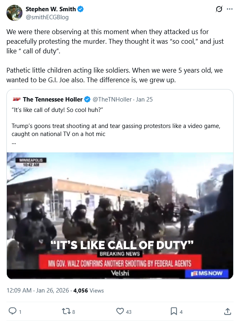Click the Tennessee Holler verified badge

(x=87, y=100)
